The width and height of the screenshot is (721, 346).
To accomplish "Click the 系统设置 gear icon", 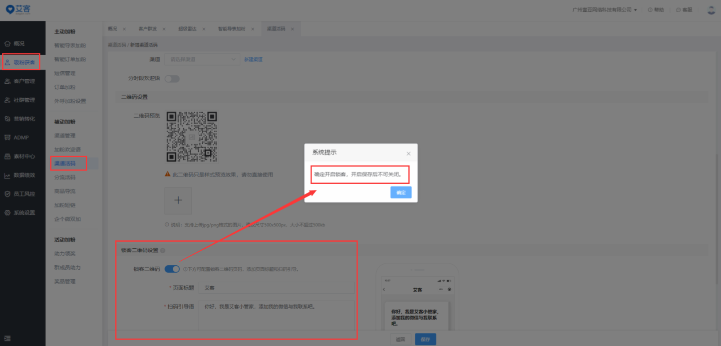I will [x=7, y=213].
